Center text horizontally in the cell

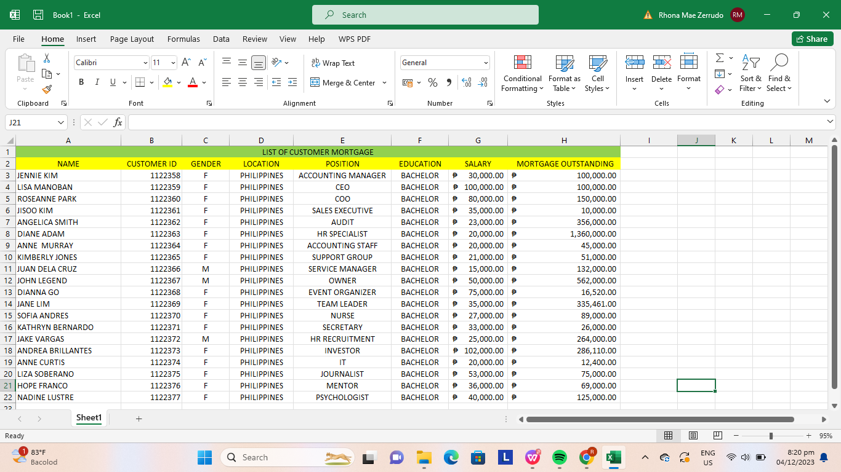243,82
